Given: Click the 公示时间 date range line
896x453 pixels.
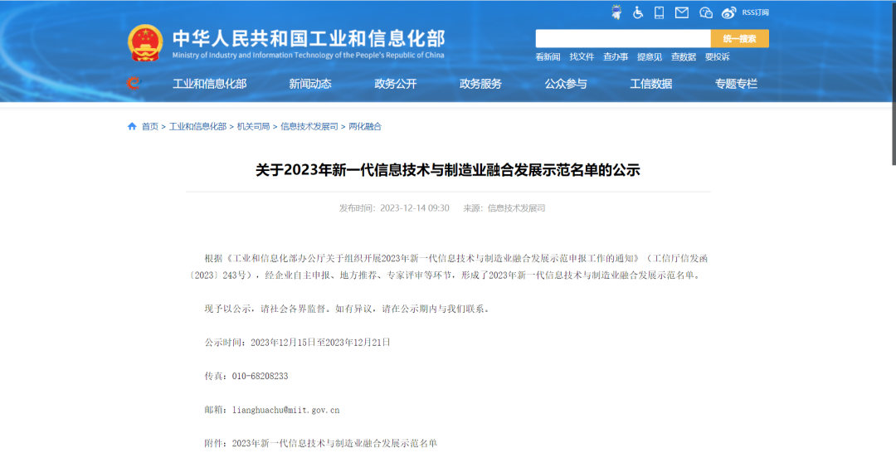Looking at the screenshot, I should click(297, 342).
